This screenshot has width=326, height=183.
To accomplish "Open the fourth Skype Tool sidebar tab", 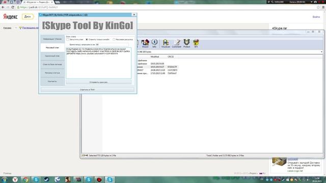I will tap(52, 65).
